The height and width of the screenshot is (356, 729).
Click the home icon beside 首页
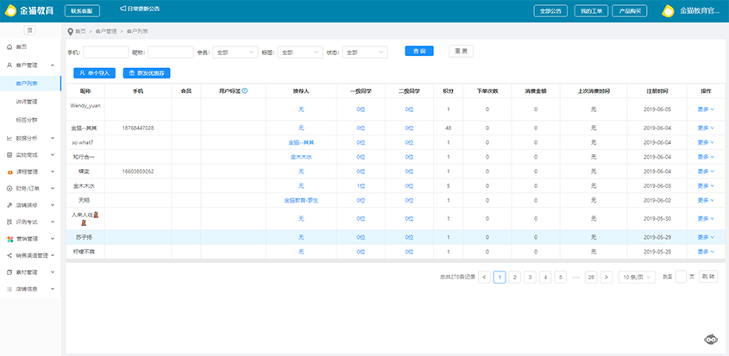click(x=9, y=47)
